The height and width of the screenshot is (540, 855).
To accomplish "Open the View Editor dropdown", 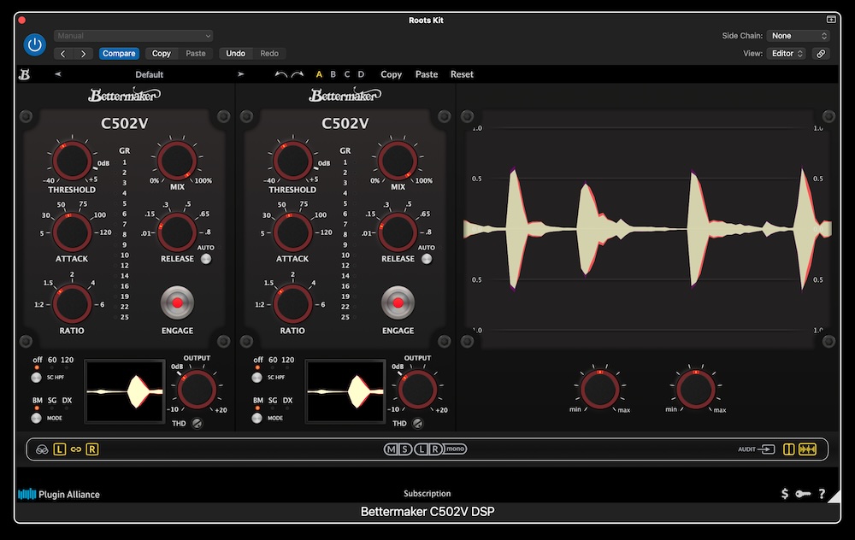I will 787,53.
